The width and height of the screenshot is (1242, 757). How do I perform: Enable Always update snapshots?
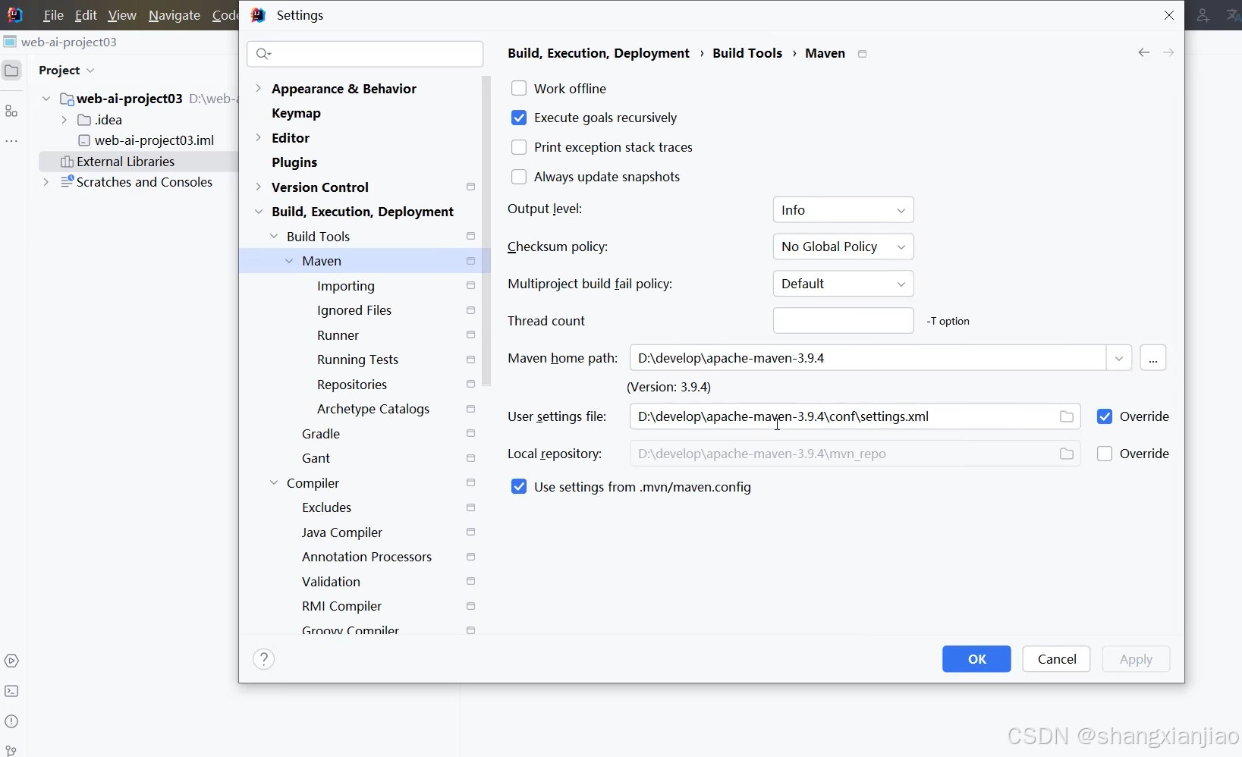click(519, 177)
